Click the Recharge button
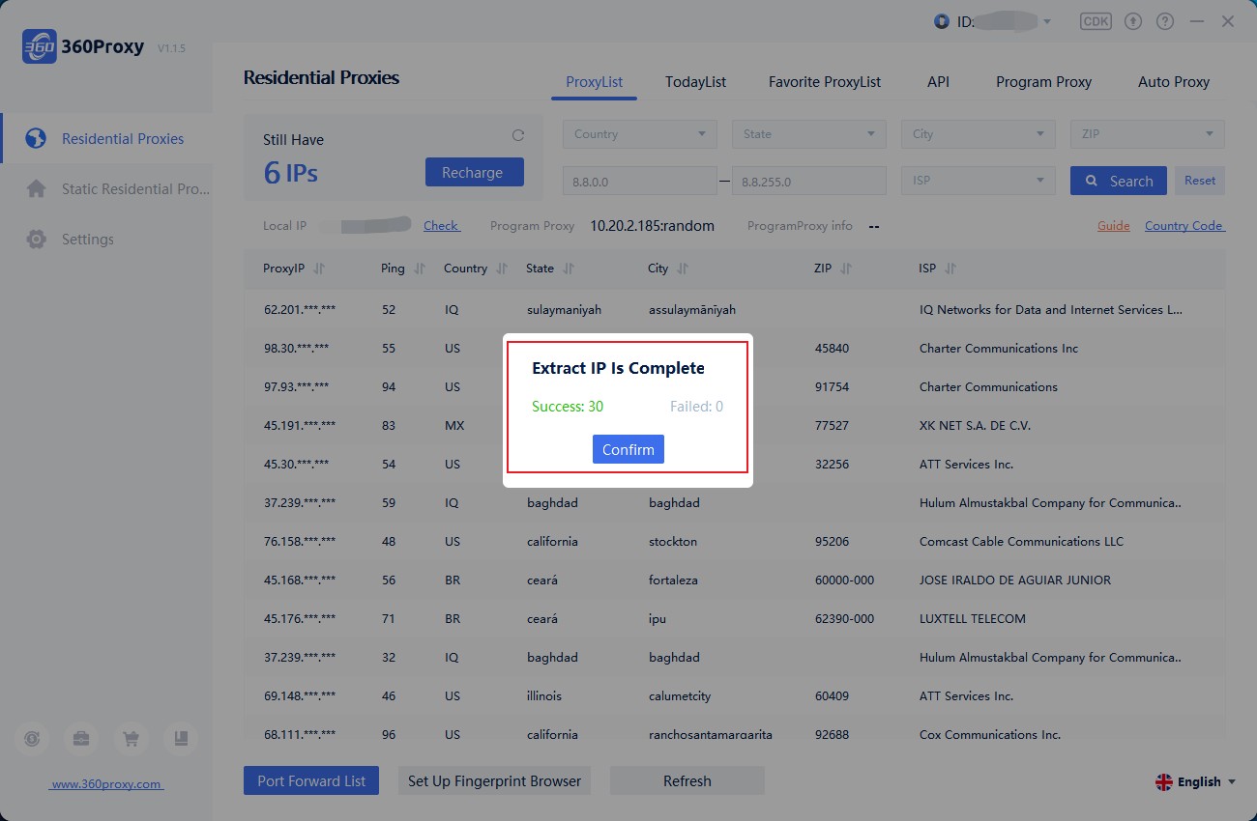This screenshot has width=1257, height=821. (474, 172)
